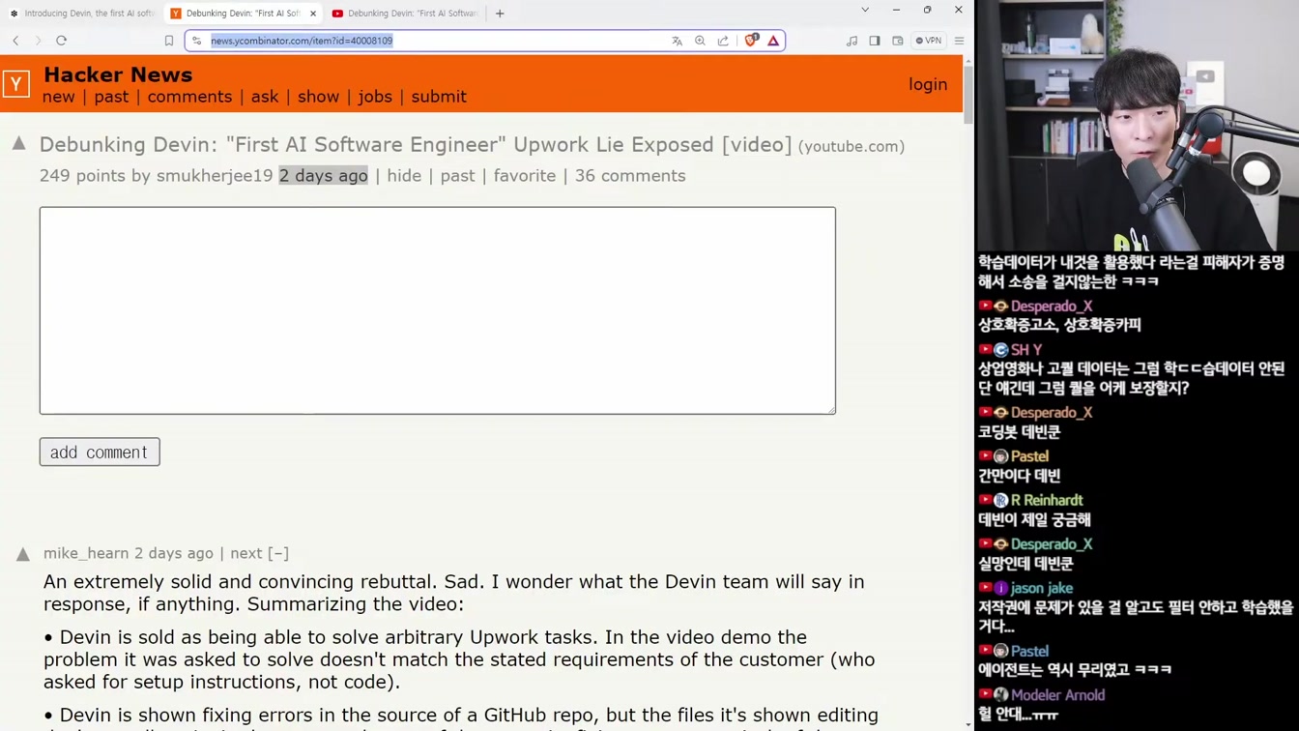Click chat username 'R Reinhardt'
1299x731 pixels.
point(1047,500)
